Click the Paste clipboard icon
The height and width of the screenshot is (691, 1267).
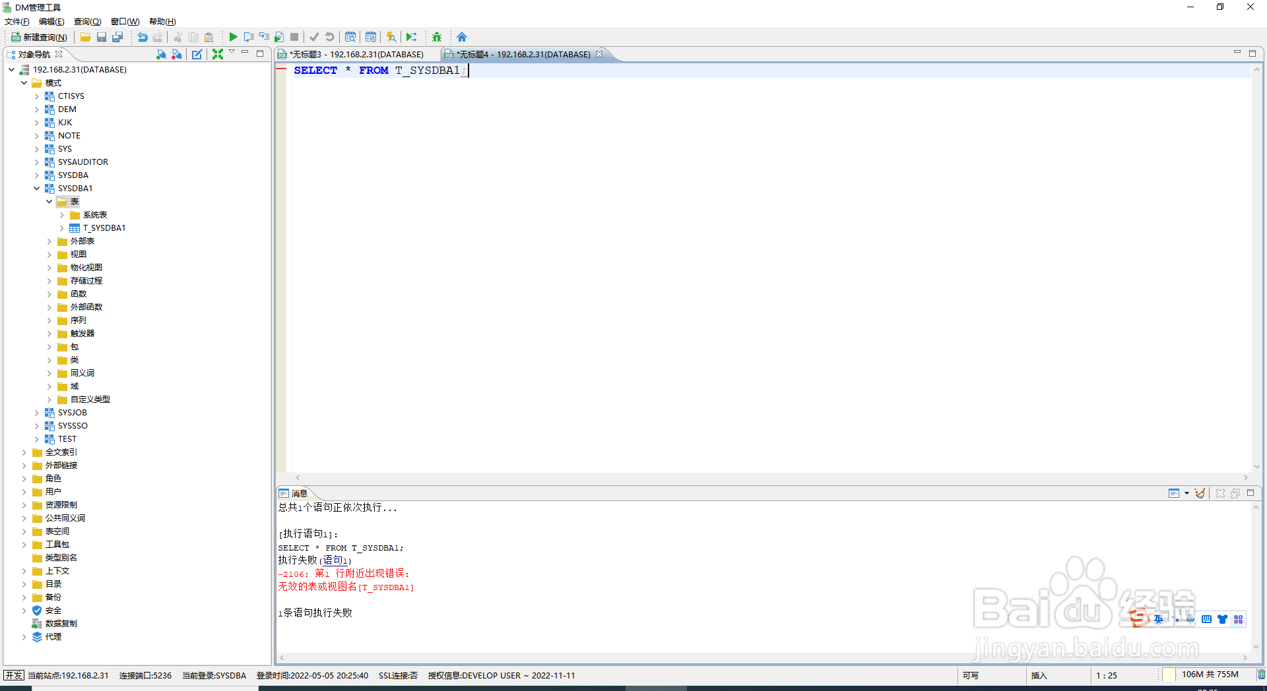click(209, 37)
